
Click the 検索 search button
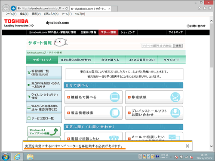[x=178, y=46]
